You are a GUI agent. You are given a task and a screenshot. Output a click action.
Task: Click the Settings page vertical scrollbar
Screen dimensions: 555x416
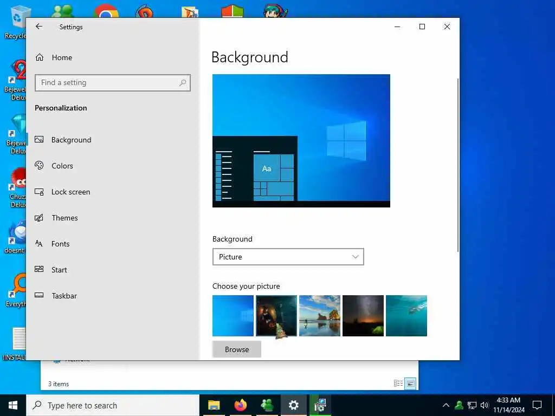coord(457,165)
